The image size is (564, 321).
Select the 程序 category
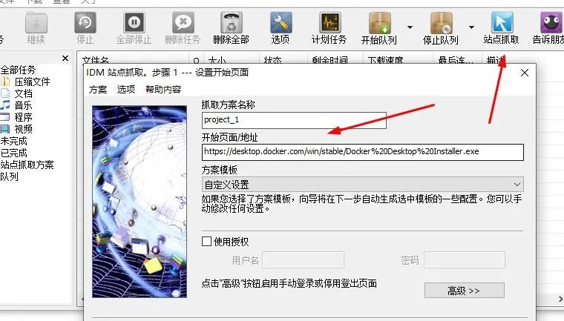pyautogui.click(x=24, y=117)
